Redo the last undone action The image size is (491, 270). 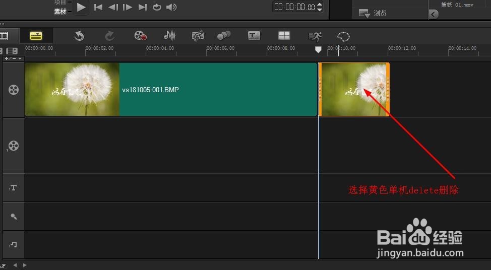pyautogui.click(x=109, y=36)
